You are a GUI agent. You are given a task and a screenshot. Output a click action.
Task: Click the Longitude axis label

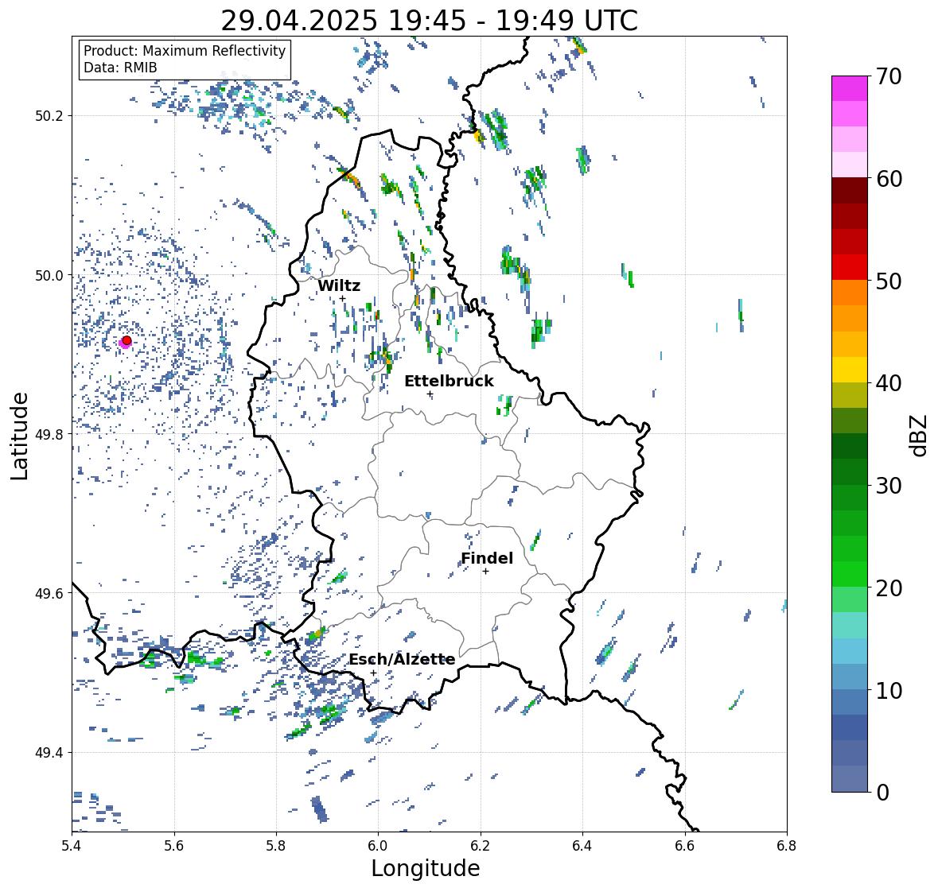coord(426,868)
